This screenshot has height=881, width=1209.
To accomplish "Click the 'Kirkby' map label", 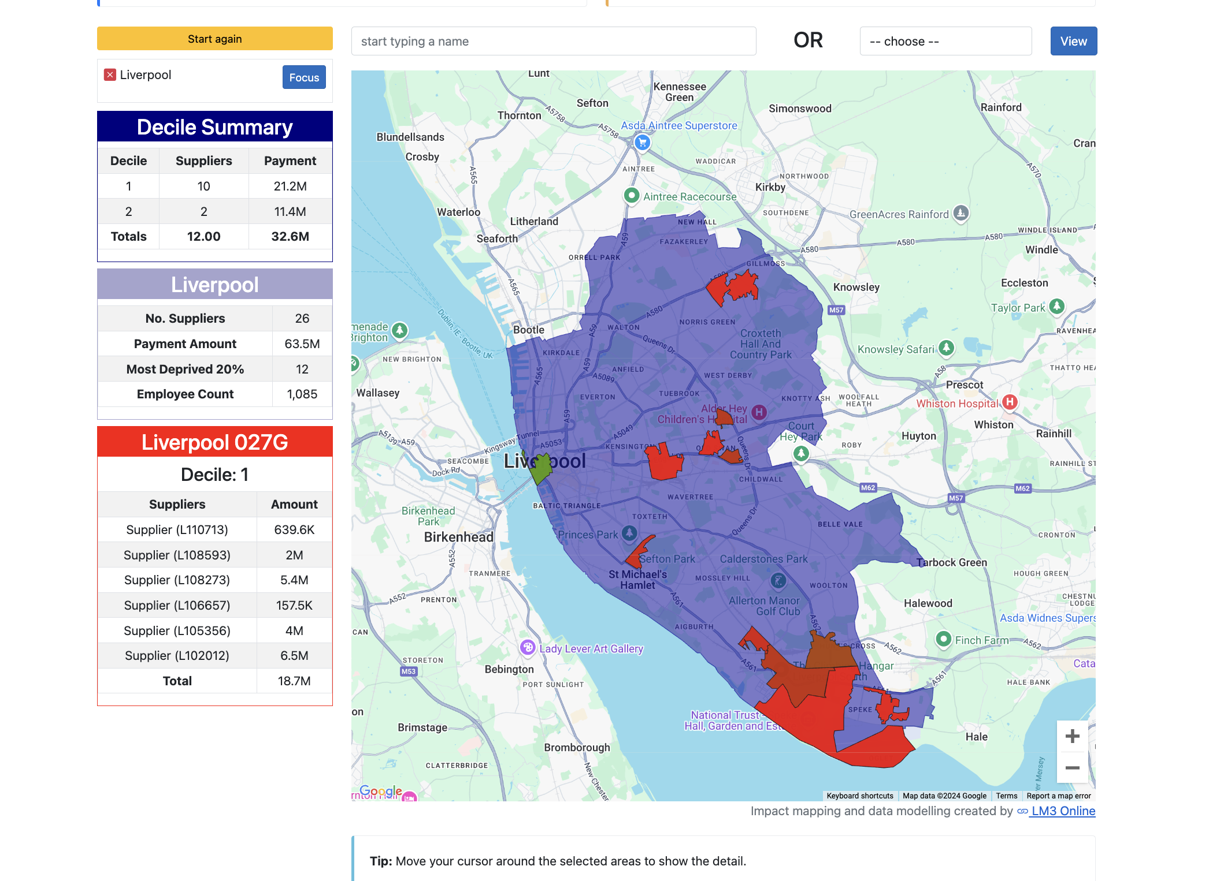I will pyautogui.click(x=770, y=187).
